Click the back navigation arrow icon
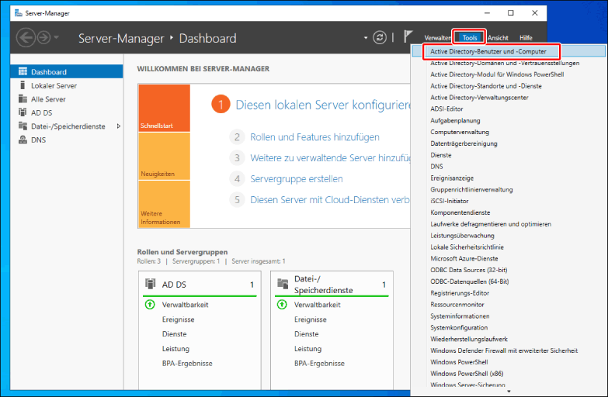Viewport: 608px width, 397px height. click(x=26, y=37)
